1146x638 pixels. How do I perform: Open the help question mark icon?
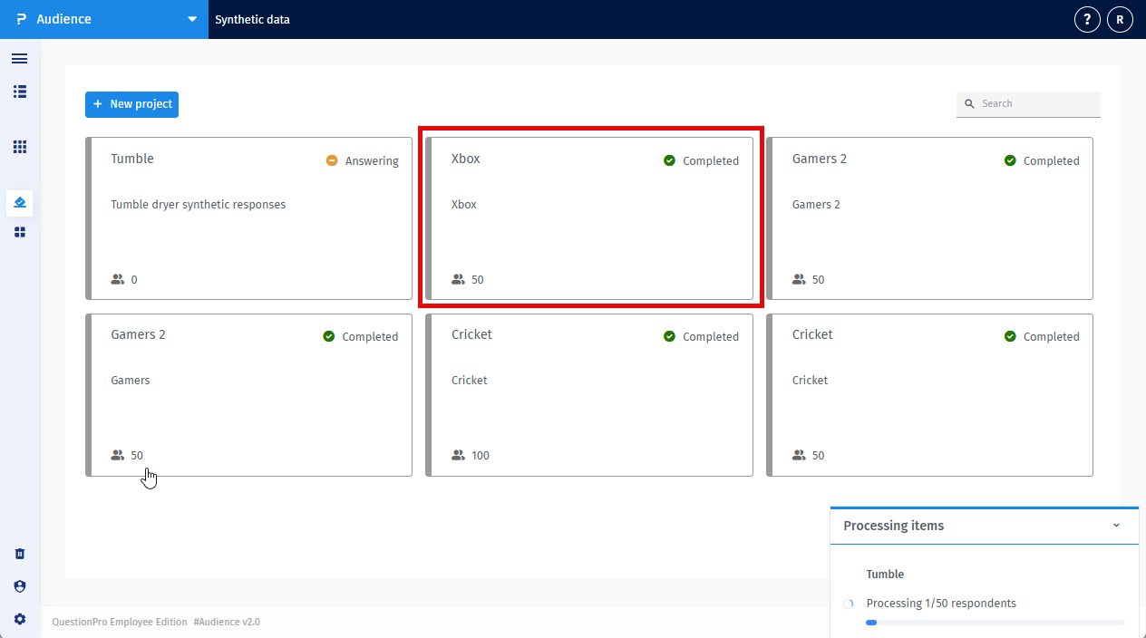click(1087, 19)
